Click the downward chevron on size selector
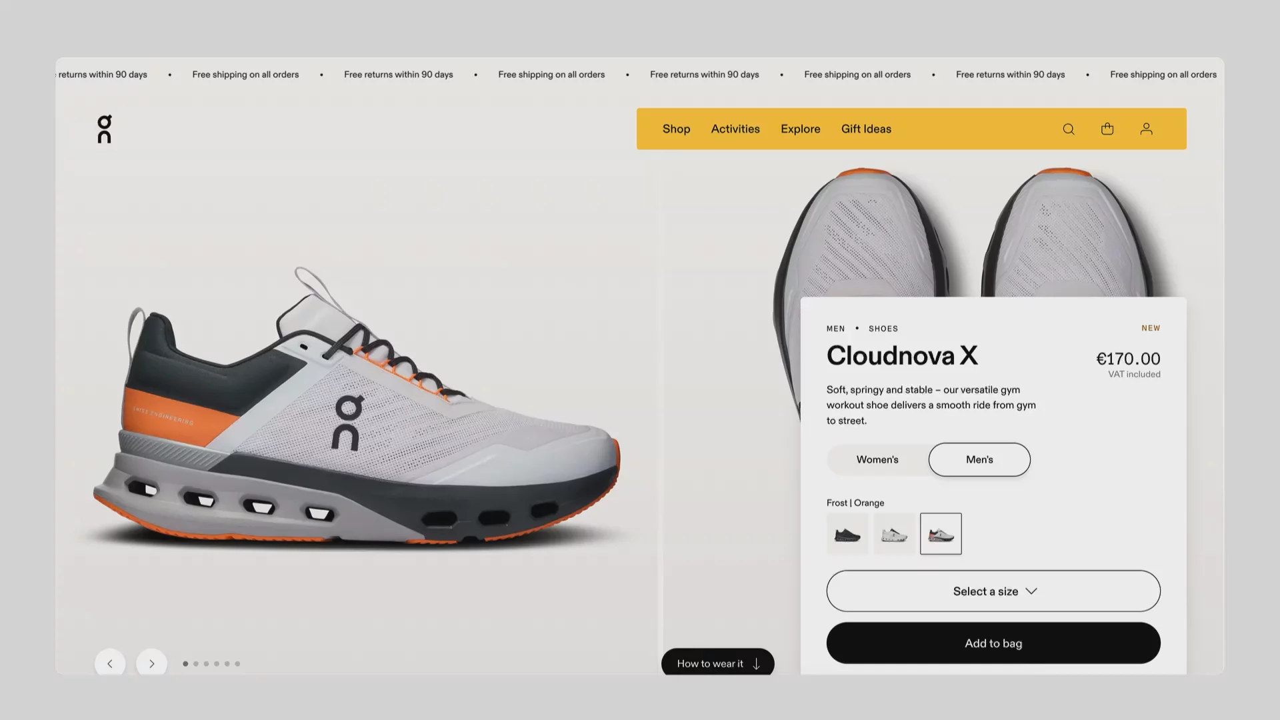The image size is (1280, 720). [1031, 591]
